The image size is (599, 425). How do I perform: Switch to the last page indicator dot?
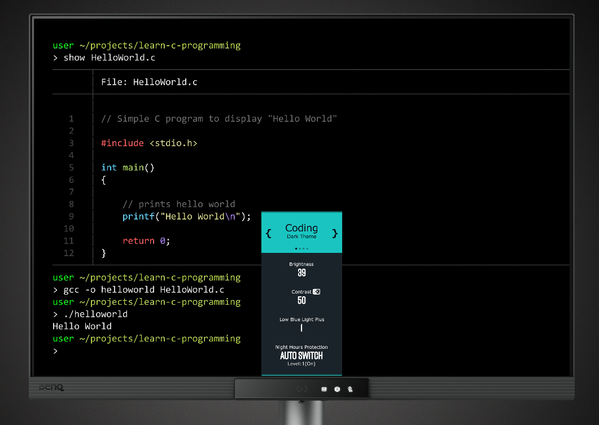[307, 248]
